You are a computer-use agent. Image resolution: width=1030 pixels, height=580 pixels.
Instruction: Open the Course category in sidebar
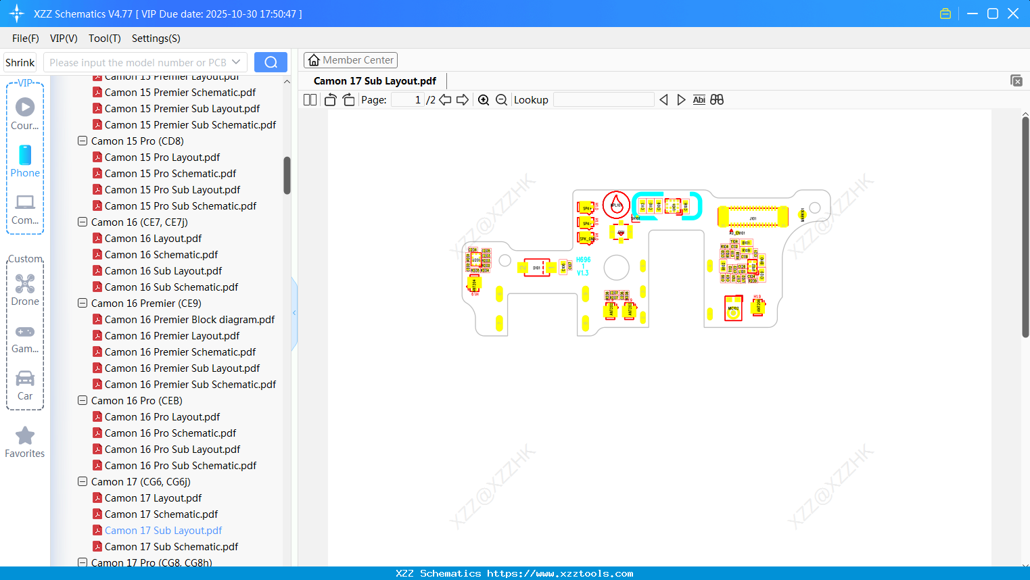25,114
